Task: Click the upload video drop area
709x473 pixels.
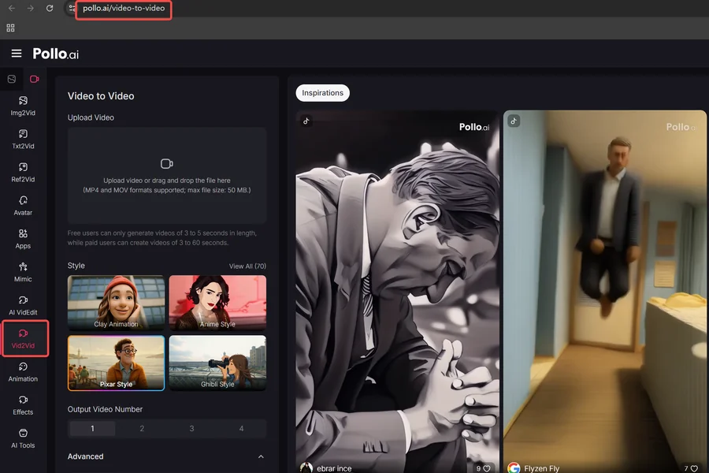Action: pyautogui.click(x=167, y=176)
